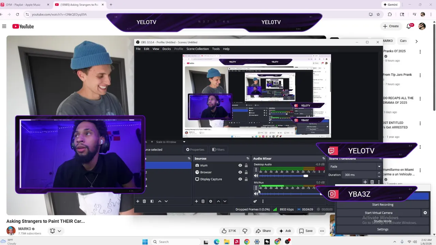436x245 pixels.
Task: Open the browser extensions puzzle icon
Action: [390, 14]
